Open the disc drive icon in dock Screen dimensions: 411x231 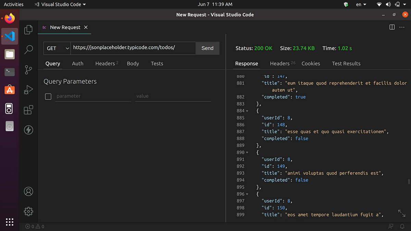(x=10, y=127)
